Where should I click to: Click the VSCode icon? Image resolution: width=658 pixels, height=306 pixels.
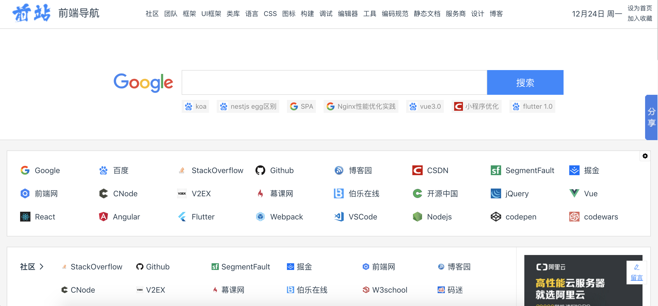tap(339, 217)
